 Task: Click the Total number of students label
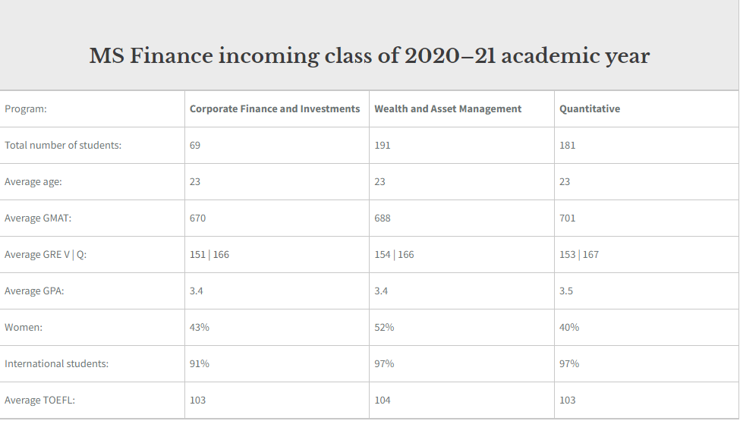pyautogui.click(x=63, y=146)
